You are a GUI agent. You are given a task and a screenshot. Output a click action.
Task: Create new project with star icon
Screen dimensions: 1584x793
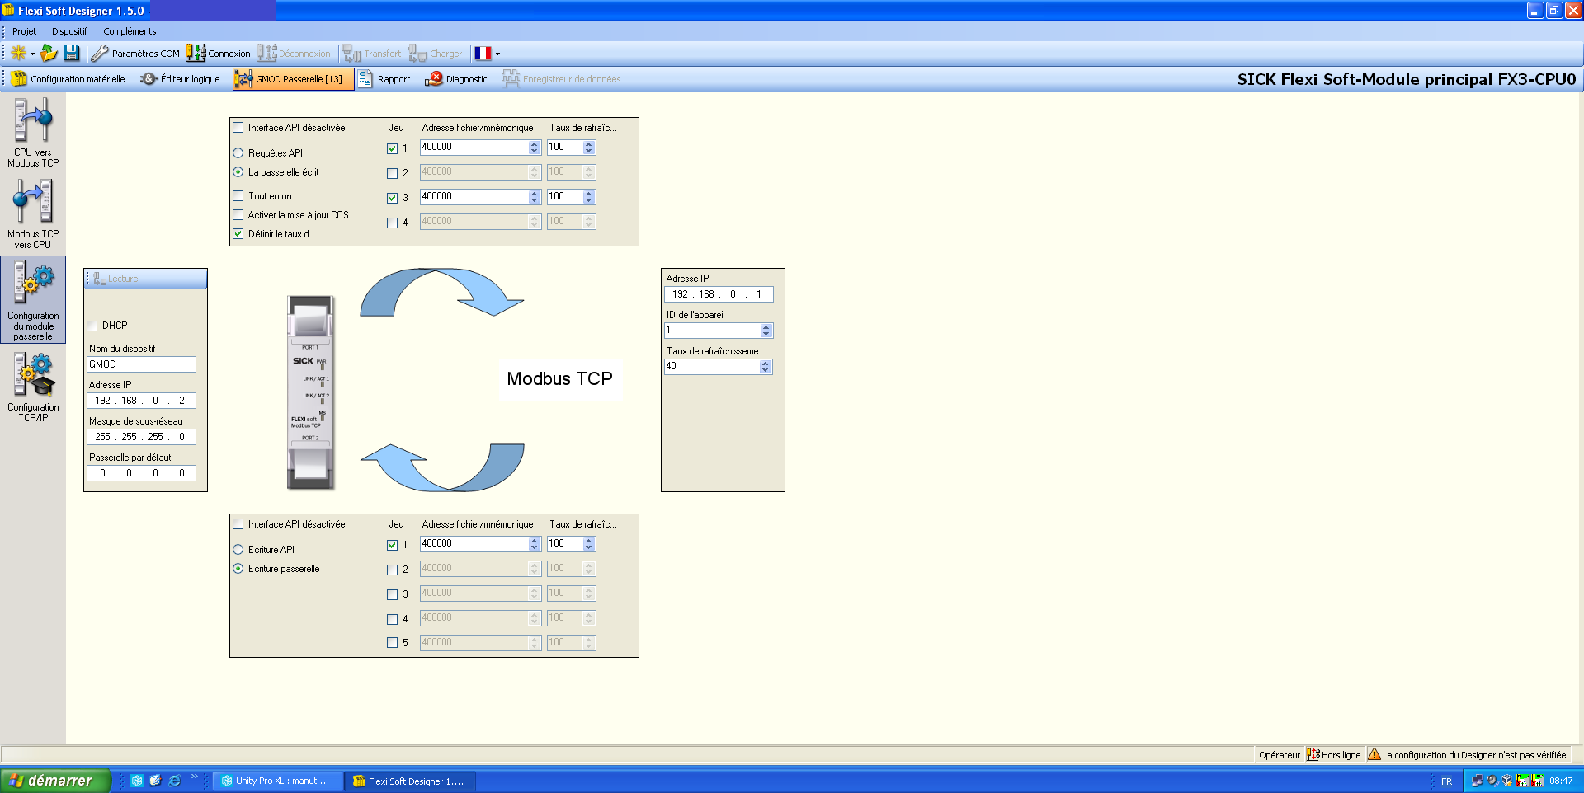click(x=18, y=54)
